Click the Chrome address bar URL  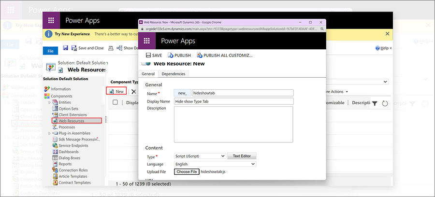(x=232, y=29)
